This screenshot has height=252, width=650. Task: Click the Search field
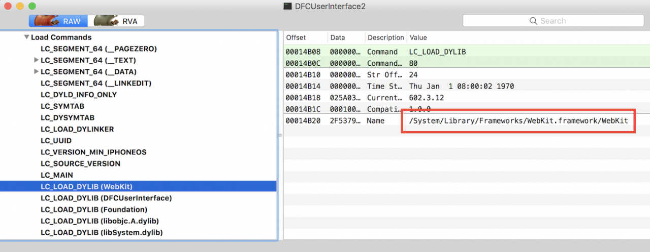[553, 21]
